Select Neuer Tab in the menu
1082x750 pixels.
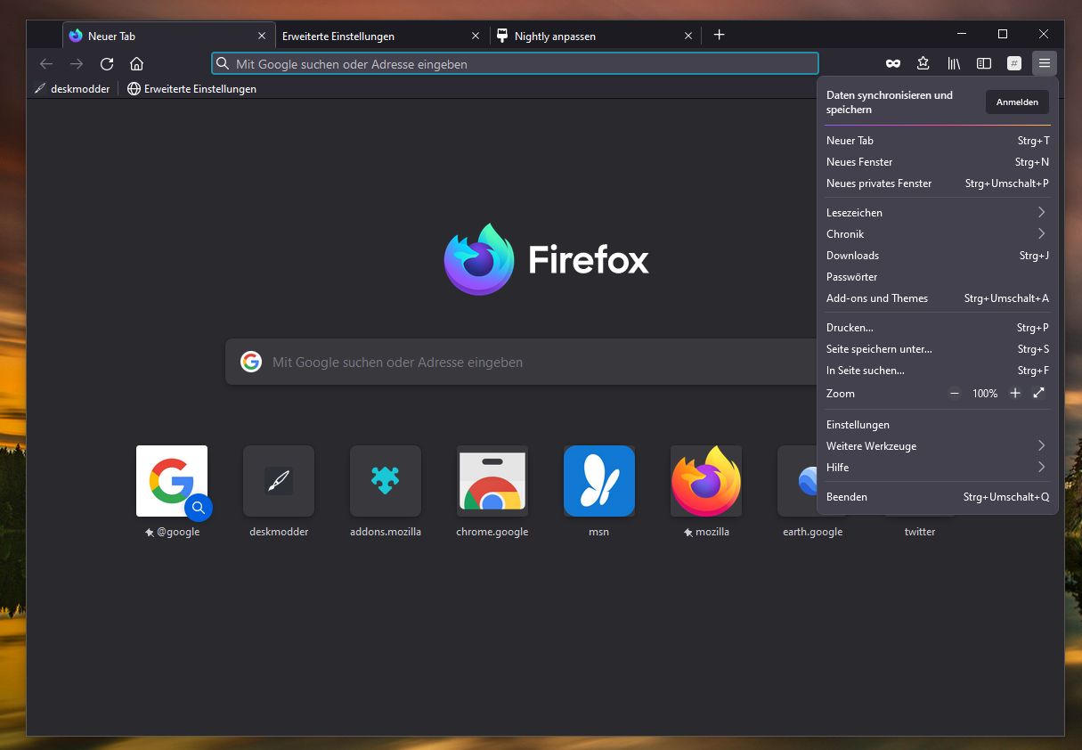pyautogui.click(x=938, y=141)
